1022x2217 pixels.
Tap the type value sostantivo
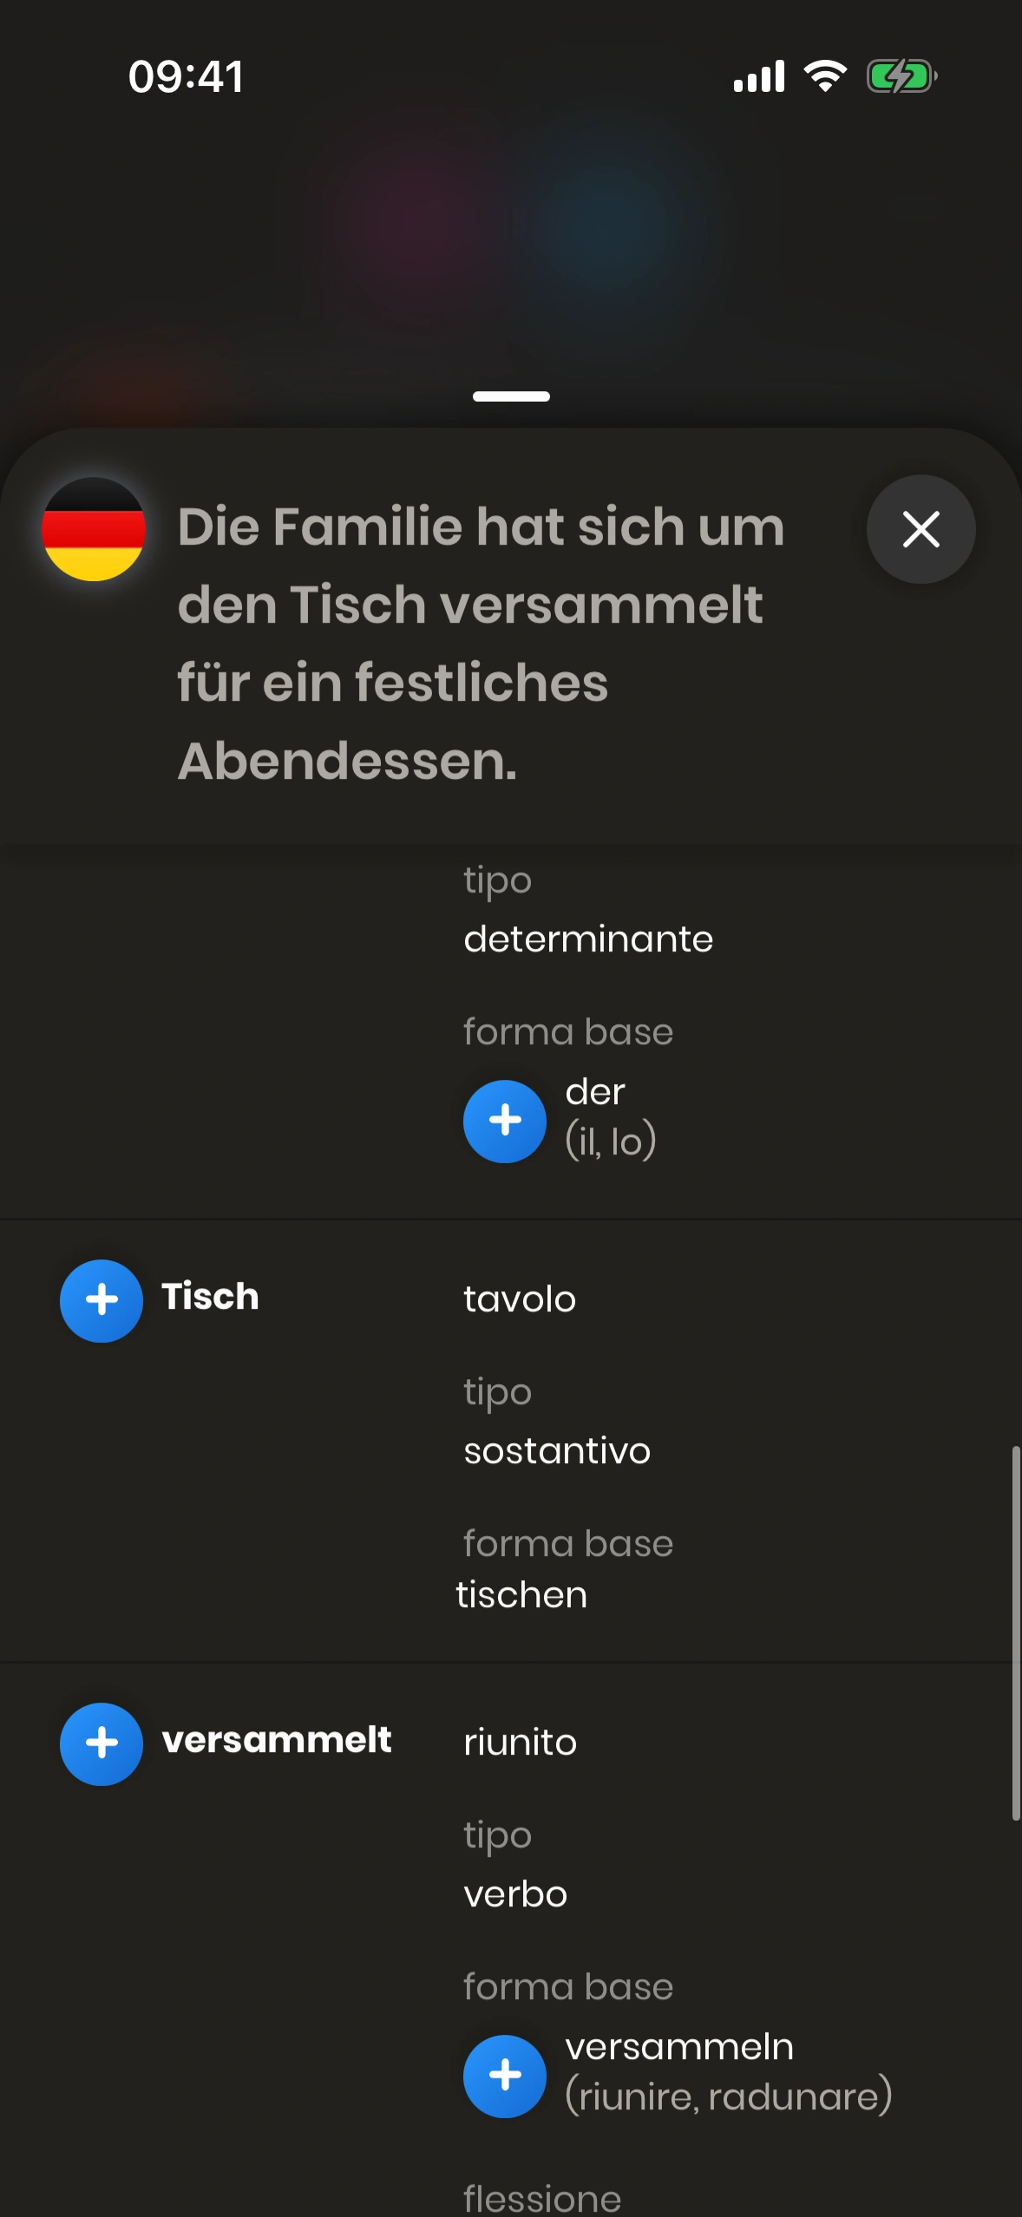pyautogui.click(x=557, y=1451)
